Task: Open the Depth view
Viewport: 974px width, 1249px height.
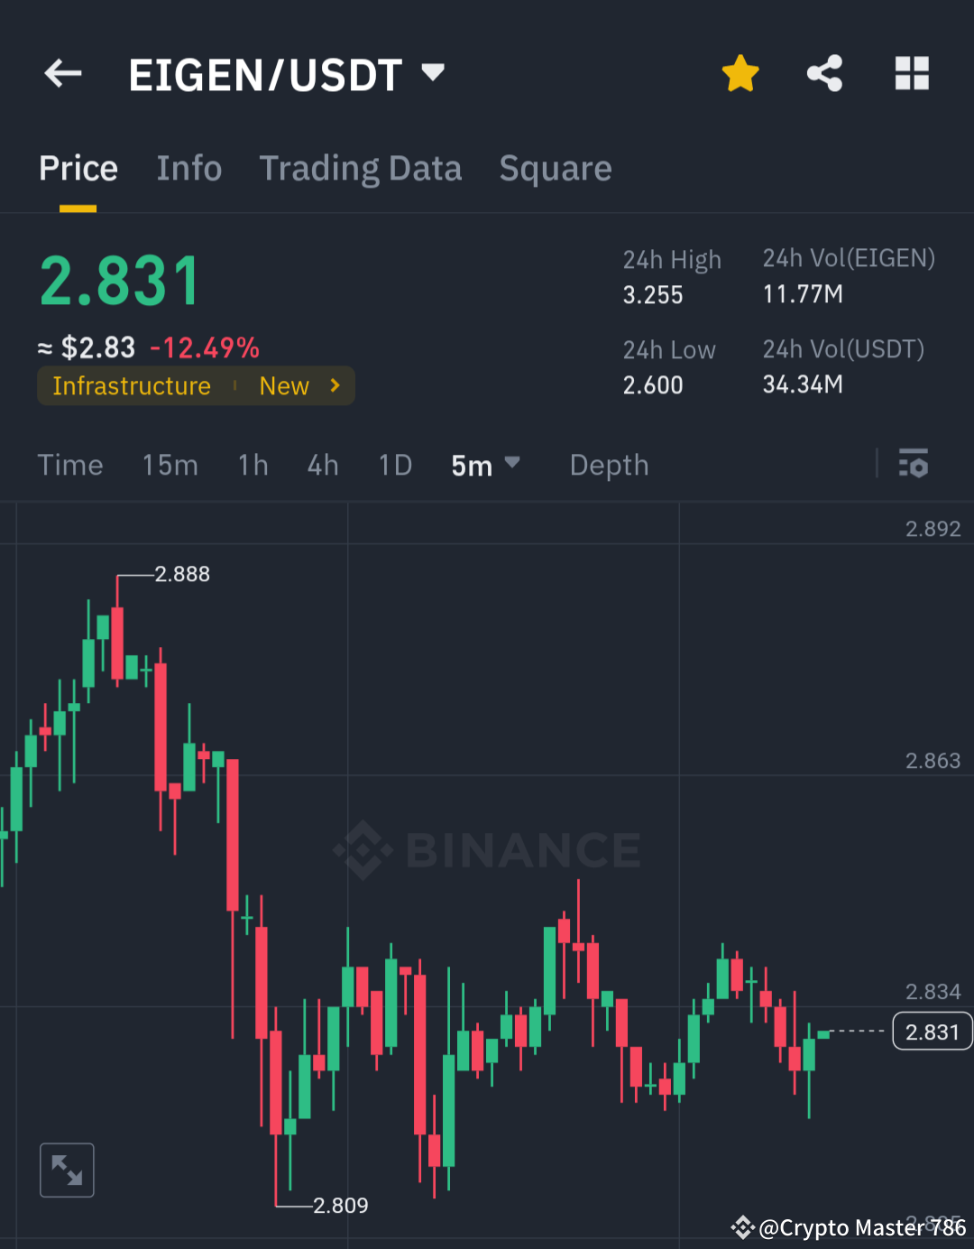Action: [609, 465]
